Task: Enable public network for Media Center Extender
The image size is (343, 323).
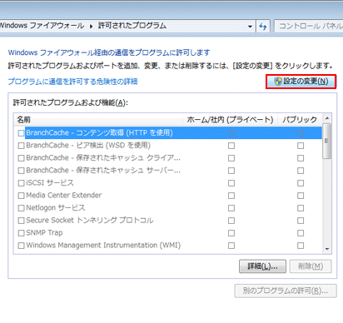Action: [301, 196]
